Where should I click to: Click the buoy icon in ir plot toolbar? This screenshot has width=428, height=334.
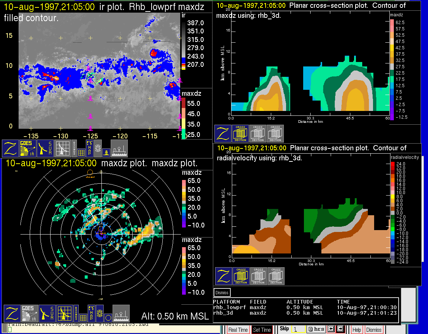tap(106, 152)
